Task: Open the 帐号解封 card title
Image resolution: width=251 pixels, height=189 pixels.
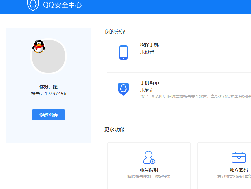Action: [149, 170]
